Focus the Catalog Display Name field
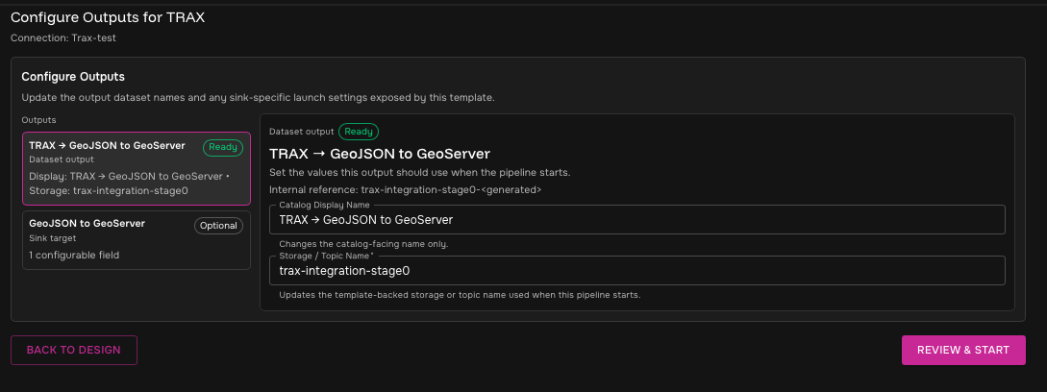The height and width of the screenshot is (392, 1047). pos(637,220)
